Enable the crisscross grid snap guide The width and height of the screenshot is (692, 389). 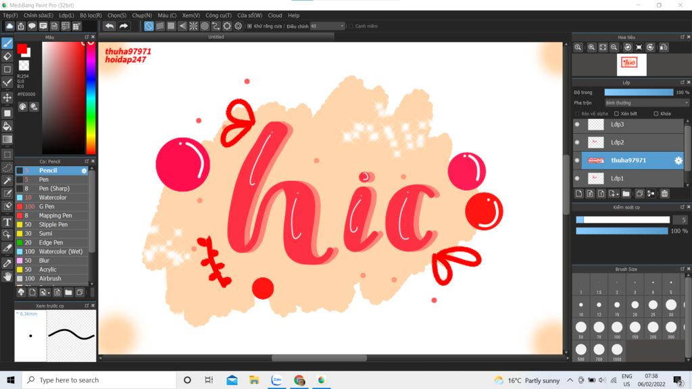click(171, 26)
